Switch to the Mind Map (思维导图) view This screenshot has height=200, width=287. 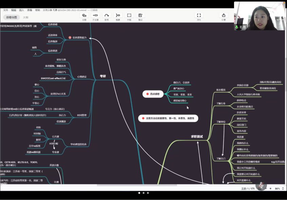(12, 17)
